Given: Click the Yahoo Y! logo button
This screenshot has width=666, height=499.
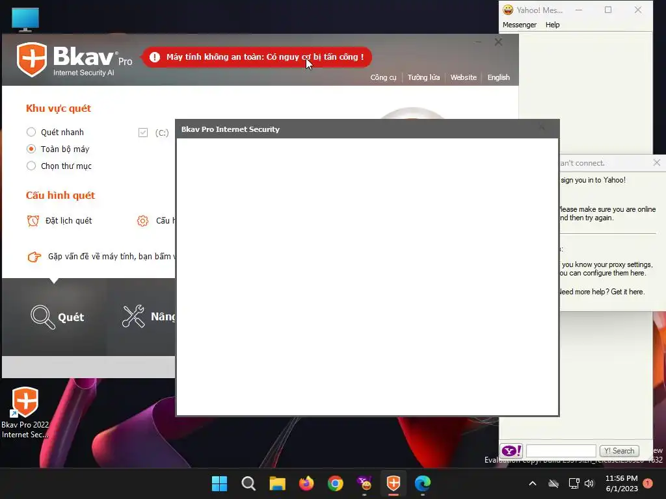Looking at the screenshot, I should [511, 451].
